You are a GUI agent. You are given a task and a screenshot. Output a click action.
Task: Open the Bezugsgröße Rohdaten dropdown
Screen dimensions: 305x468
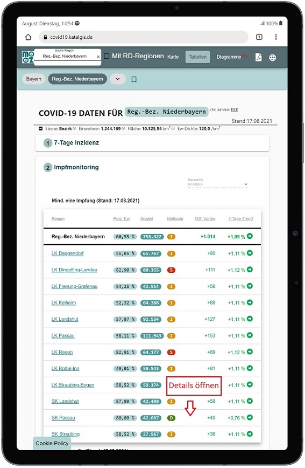(x=218, y=184)
